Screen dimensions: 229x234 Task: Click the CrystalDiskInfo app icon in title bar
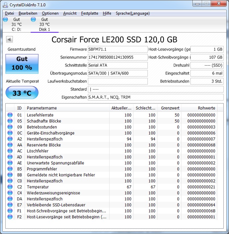(5, 5)
